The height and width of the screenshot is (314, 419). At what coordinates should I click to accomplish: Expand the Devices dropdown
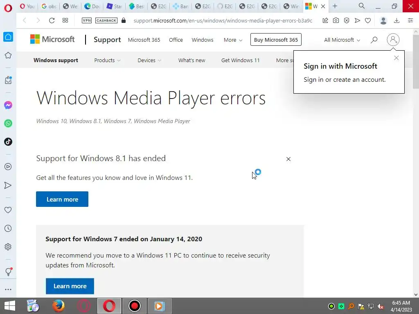pos(149,61)
